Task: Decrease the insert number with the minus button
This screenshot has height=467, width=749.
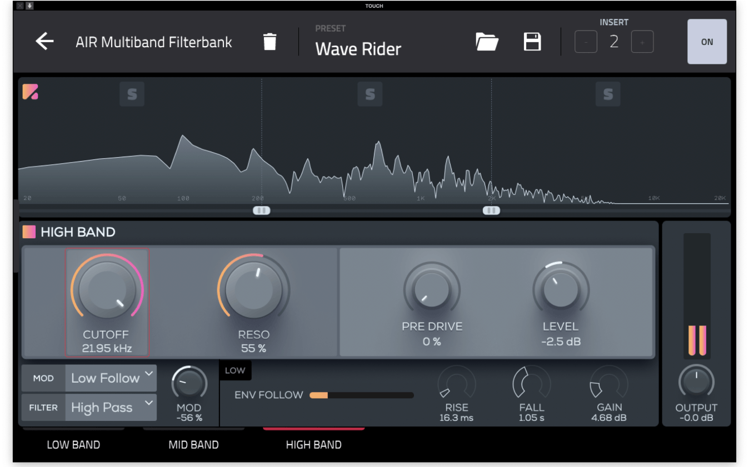Action: click(x=586, y=42)
